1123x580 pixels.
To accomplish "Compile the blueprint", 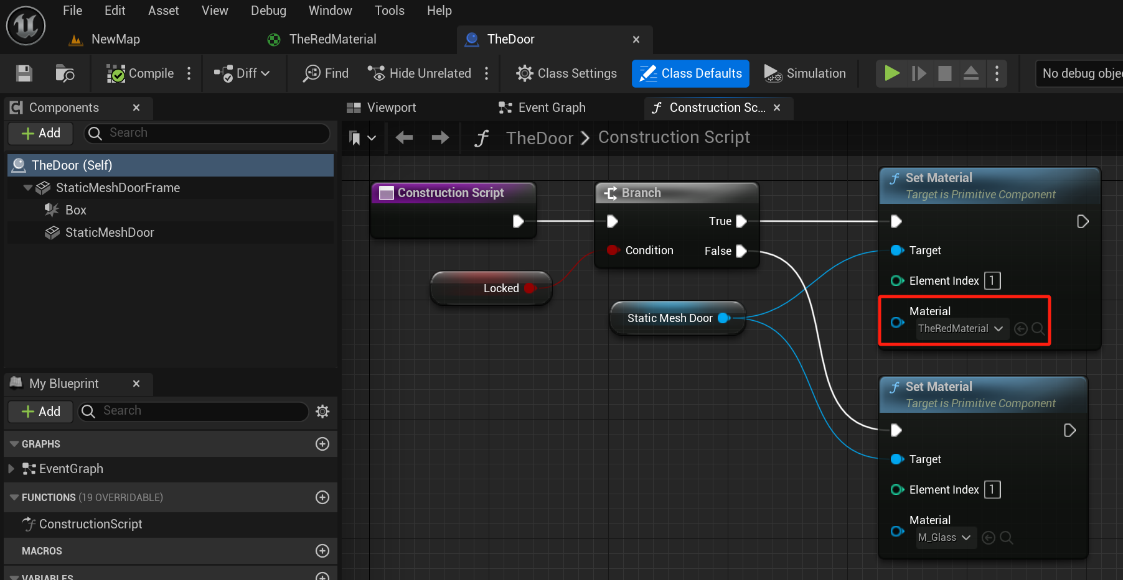I will (140, 73).
